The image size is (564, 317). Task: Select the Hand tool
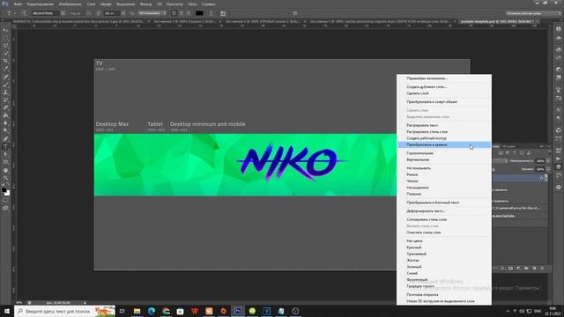(x=5, y=170)
